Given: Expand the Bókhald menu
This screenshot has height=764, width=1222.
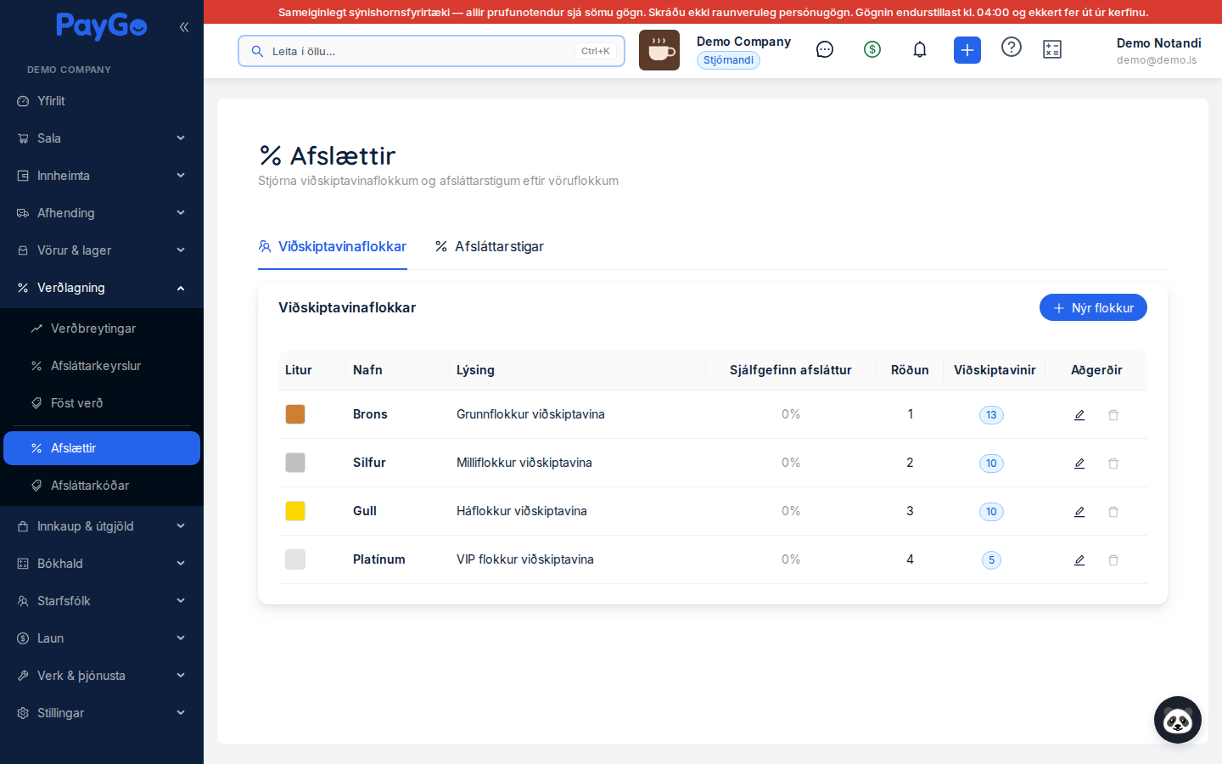Looking at the screenshot, I should (x=102, y=564).
